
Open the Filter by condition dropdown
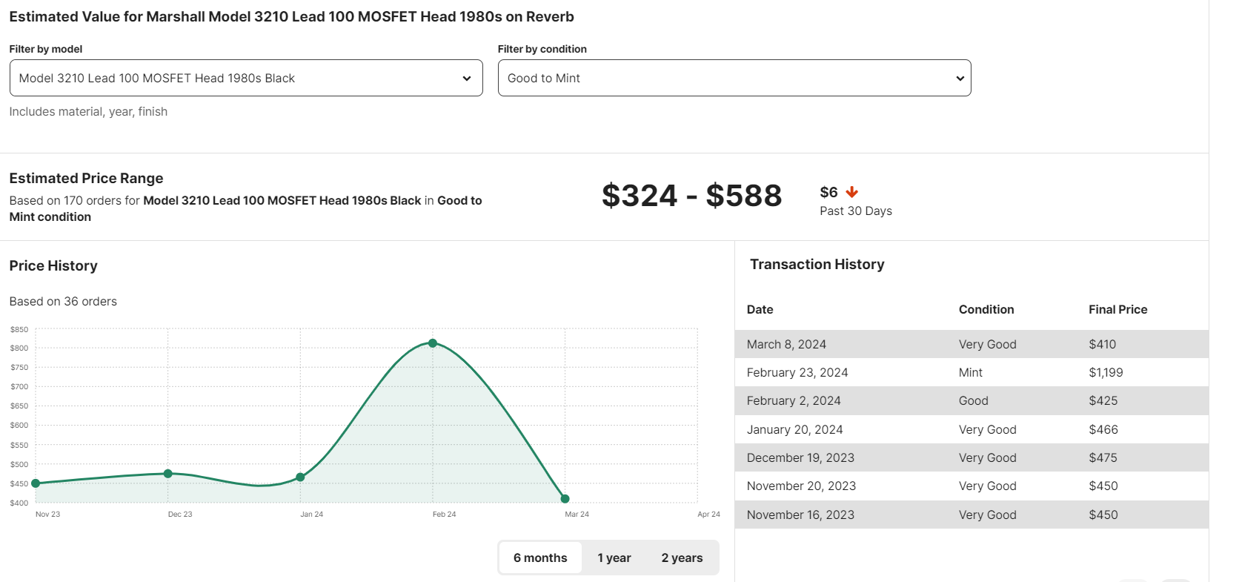click(x=734, y=78)
